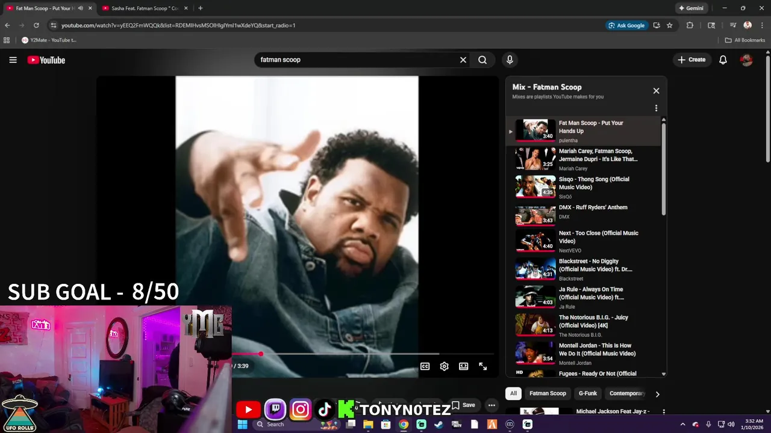Open Ja Rule - Always On Time thumbnail
The height and width of the screenshot is (433, 771).
click(535, 296)
